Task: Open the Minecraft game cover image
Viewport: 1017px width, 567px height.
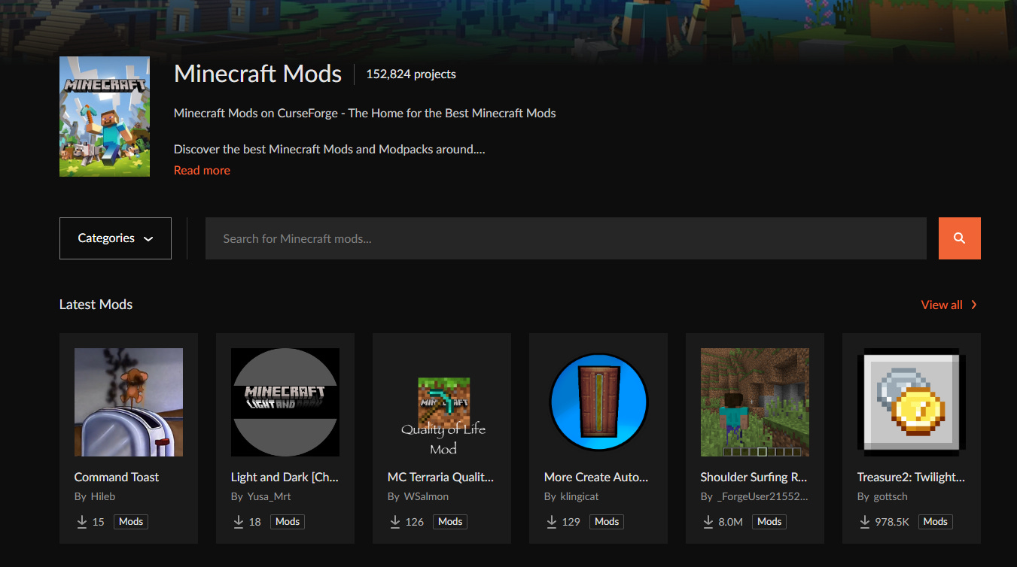Action: (x=105, y=117)
